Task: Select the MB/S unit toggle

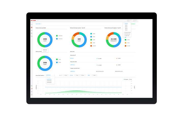Action: (89, 75)
